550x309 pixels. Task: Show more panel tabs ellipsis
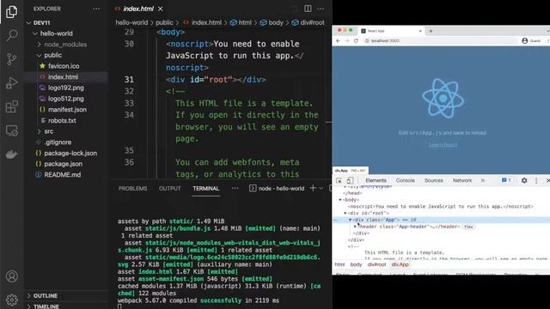(235, 189)
